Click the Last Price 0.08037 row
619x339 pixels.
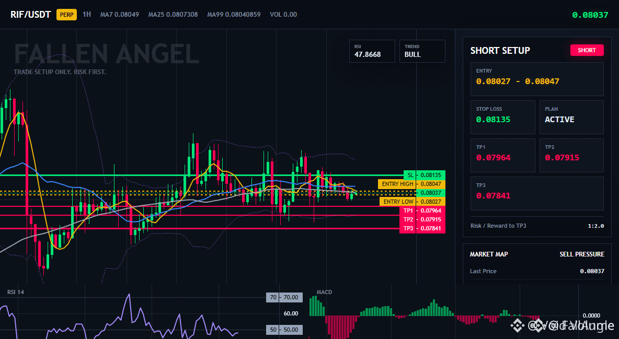click(537, 271)
